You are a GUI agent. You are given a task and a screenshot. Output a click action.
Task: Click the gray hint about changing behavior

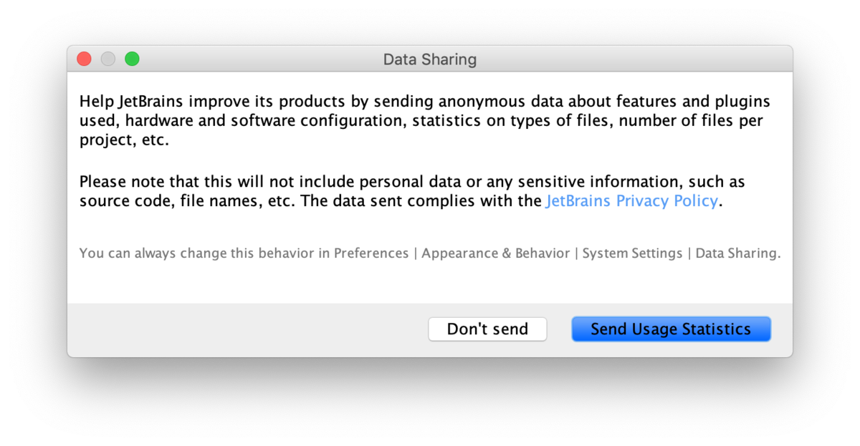[x=429, y=253]
